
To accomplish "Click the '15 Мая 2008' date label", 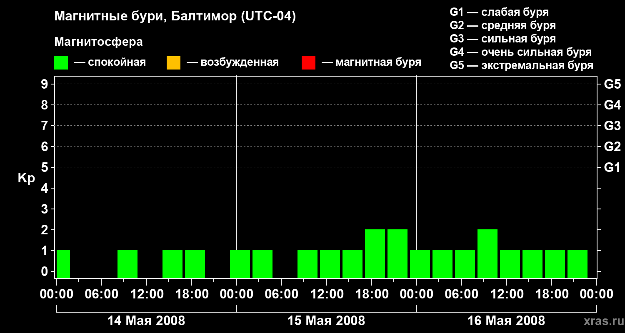I will (x=326, y=321).
